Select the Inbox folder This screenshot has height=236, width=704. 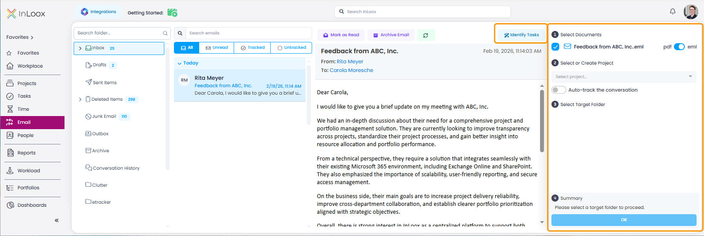coord(119,48)
